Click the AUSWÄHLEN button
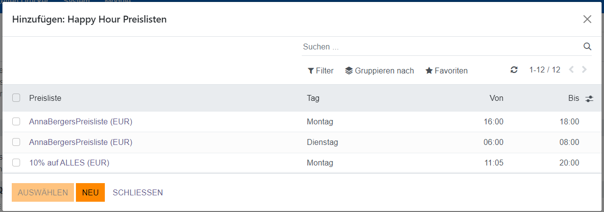Screen dimensions: 604x212 (43, 192)
